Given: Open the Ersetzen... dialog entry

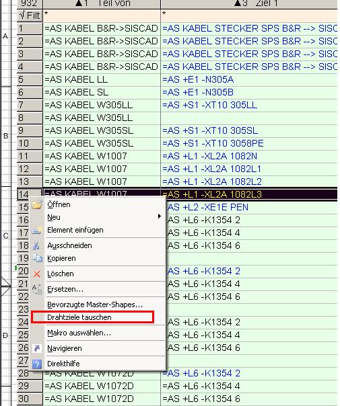Looking at the screenshot, I should (98, 289).
